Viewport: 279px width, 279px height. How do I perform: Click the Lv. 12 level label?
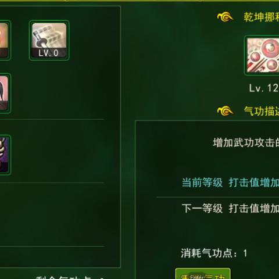pos(264,88)
